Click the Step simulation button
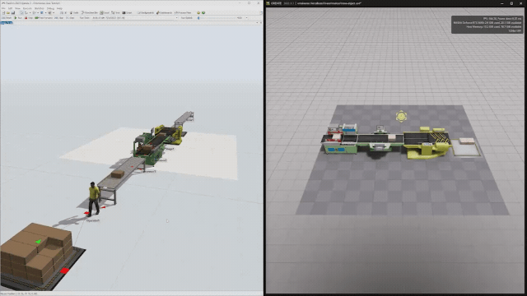Screen dimensions: 527x296 [x=69, y=18]
